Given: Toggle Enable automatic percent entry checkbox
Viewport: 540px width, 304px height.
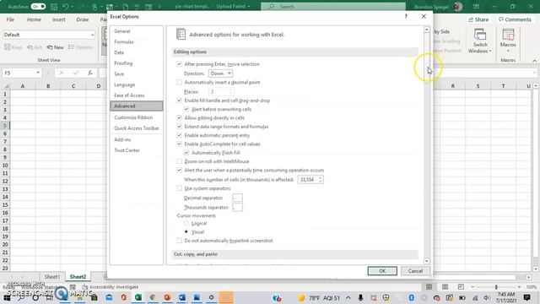Looking at the screenshot, I should [x=179, y=135].
